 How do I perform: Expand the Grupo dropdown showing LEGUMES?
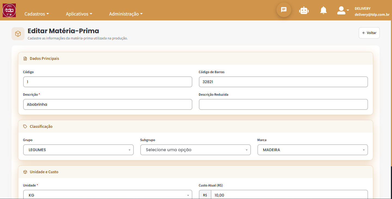(78, 150)
